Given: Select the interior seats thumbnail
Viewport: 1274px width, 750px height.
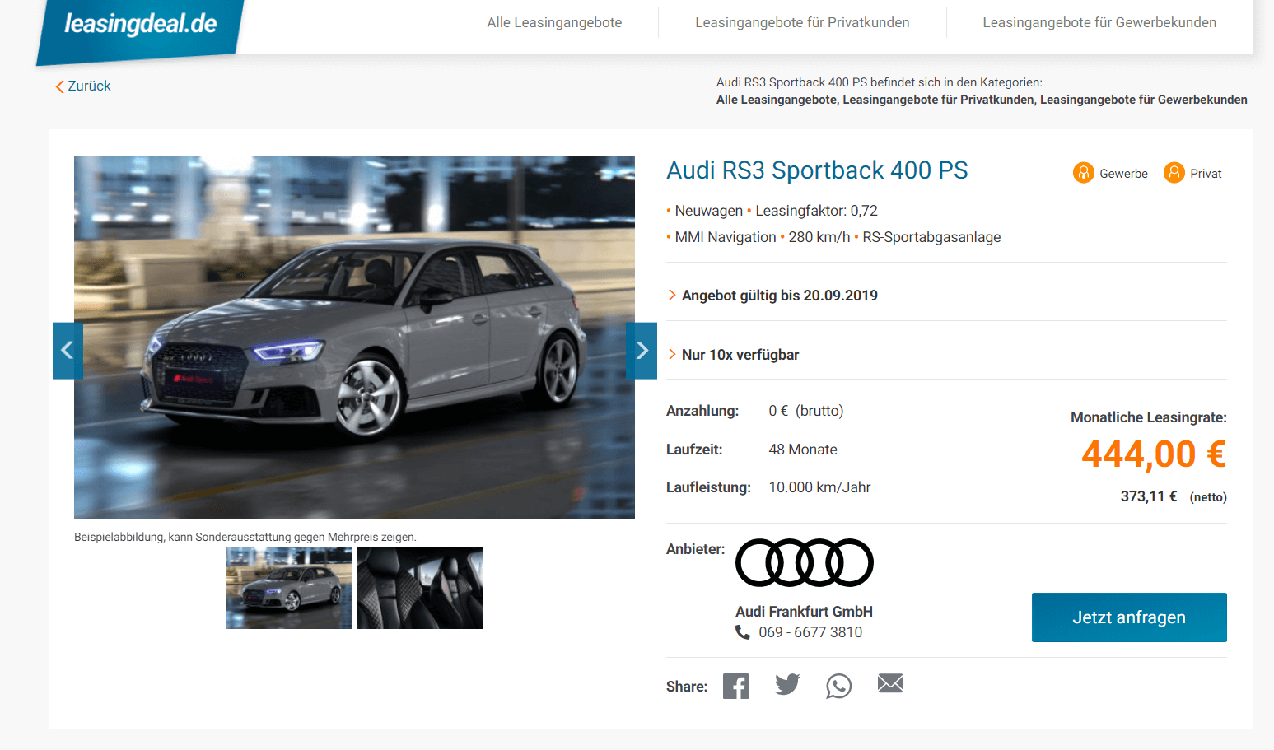Looking at the screenshot, I should pos(420,589).
